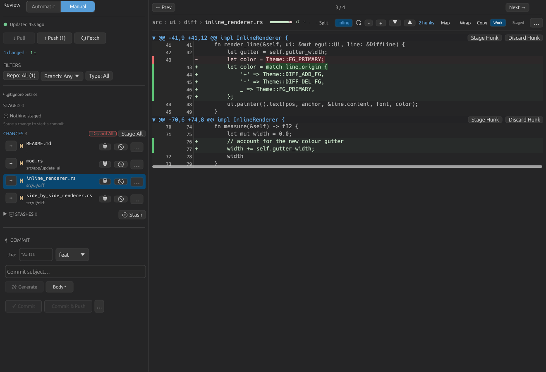Show Staged changes in diff
The width and height of the screenshot is (546, 372).
(x=518, y=23)
